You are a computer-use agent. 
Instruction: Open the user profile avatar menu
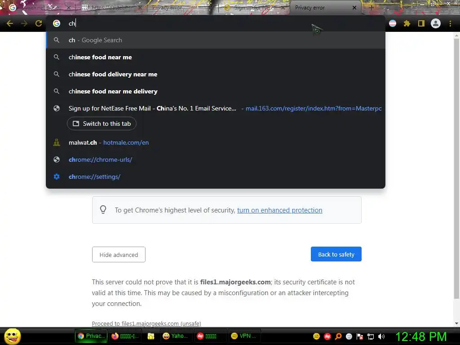coord(436,23)
